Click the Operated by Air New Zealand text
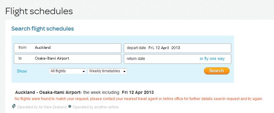 pos(42,107)
